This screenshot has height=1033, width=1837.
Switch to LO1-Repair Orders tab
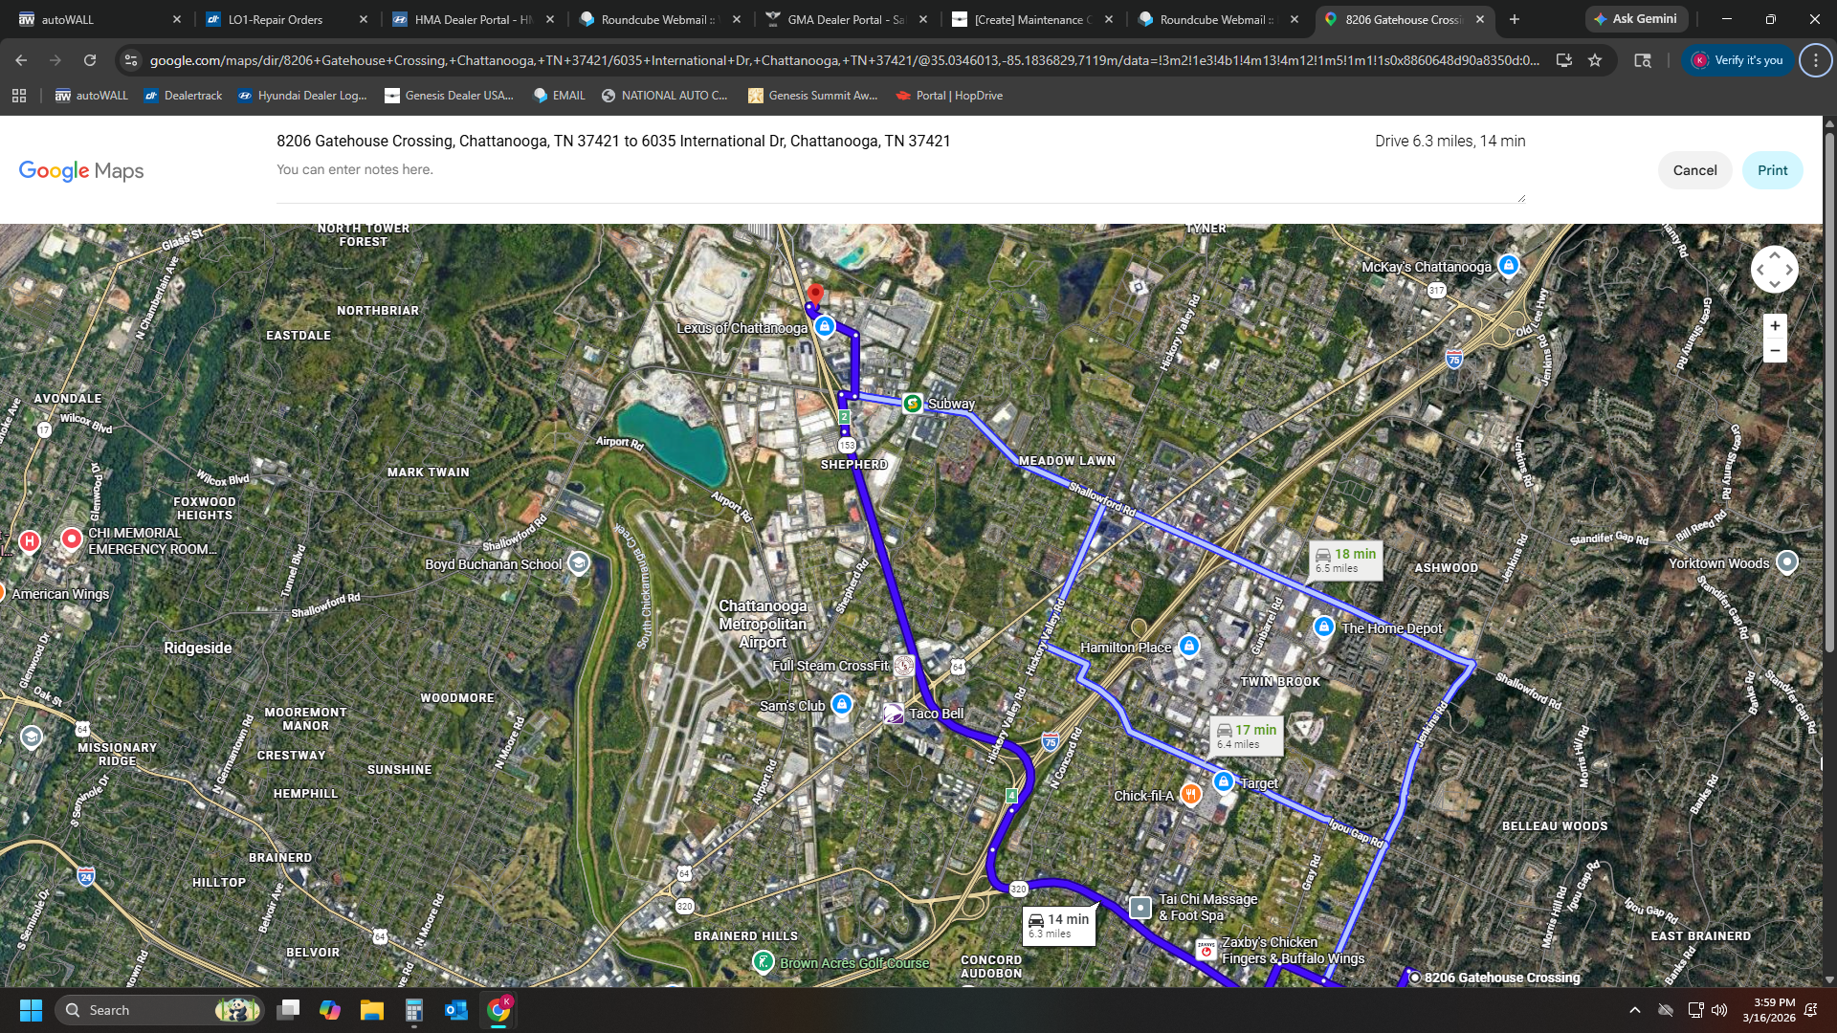pos(276,19)
